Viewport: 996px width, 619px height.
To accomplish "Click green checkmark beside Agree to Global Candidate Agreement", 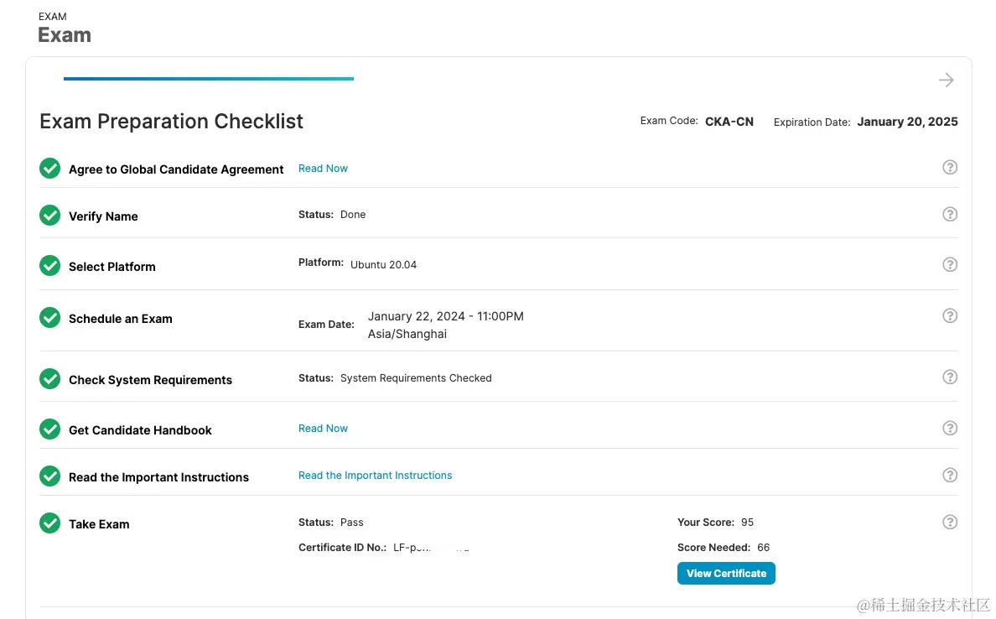I will 49,169.
